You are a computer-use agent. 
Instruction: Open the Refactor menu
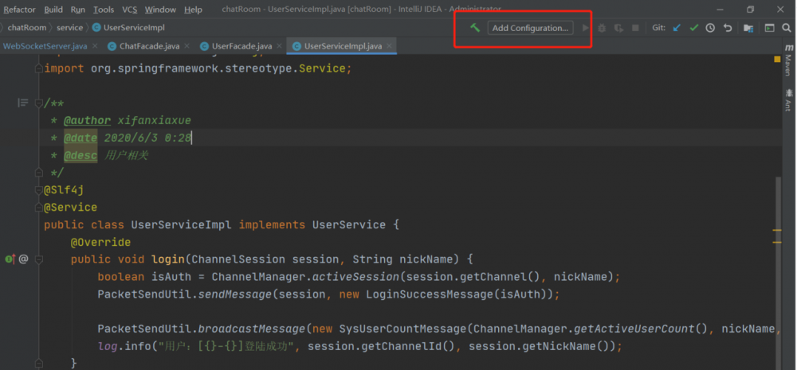point(20,10)
